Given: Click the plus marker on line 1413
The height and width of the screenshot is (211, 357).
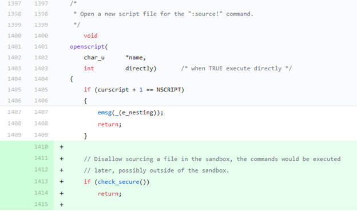Looking at the screenshot, I should tap(61, 182).
